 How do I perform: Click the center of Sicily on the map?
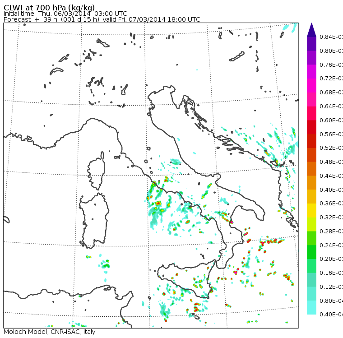point(186,279)
